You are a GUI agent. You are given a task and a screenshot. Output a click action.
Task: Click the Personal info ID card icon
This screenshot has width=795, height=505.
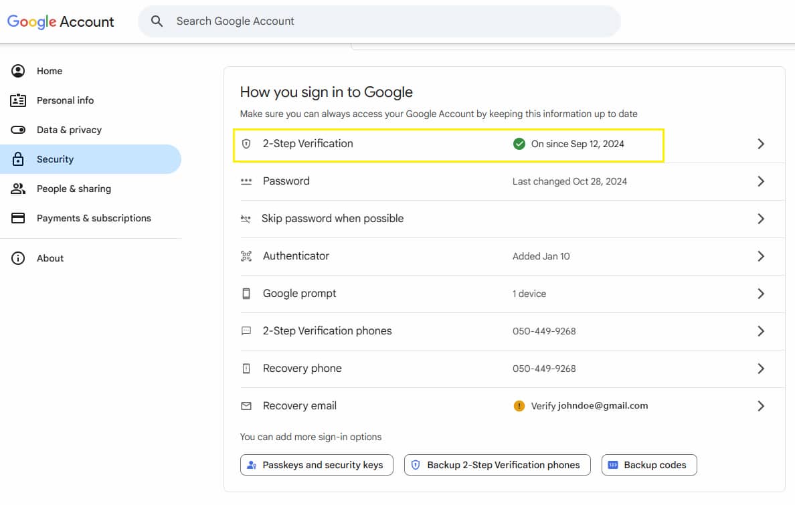point(18,100)
